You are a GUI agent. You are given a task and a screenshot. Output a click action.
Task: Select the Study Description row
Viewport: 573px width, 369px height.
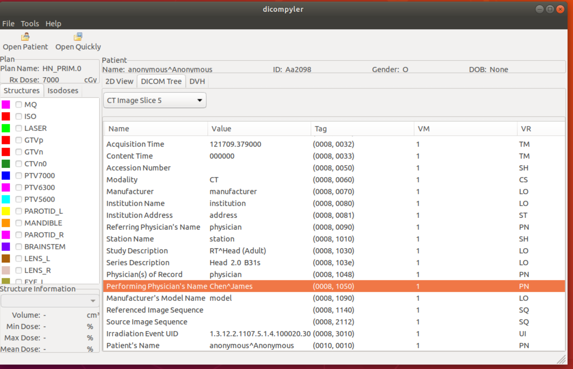tap(334, 251)
